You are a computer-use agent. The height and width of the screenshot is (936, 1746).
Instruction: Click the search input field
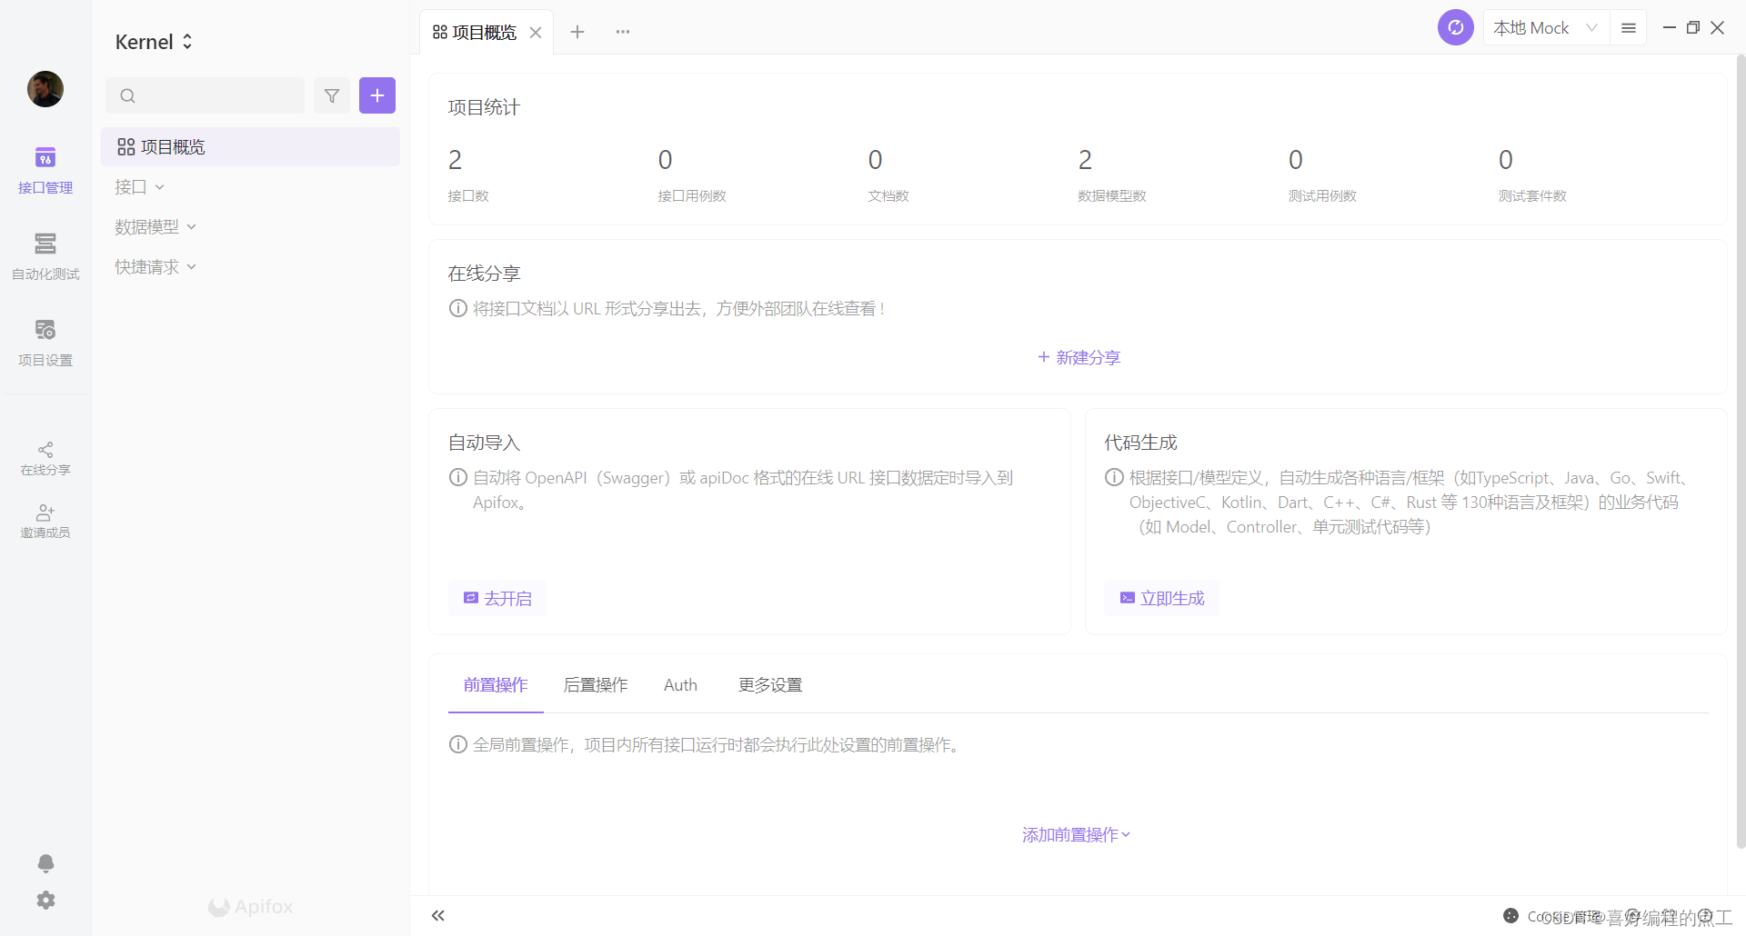[x=205, y=95]
